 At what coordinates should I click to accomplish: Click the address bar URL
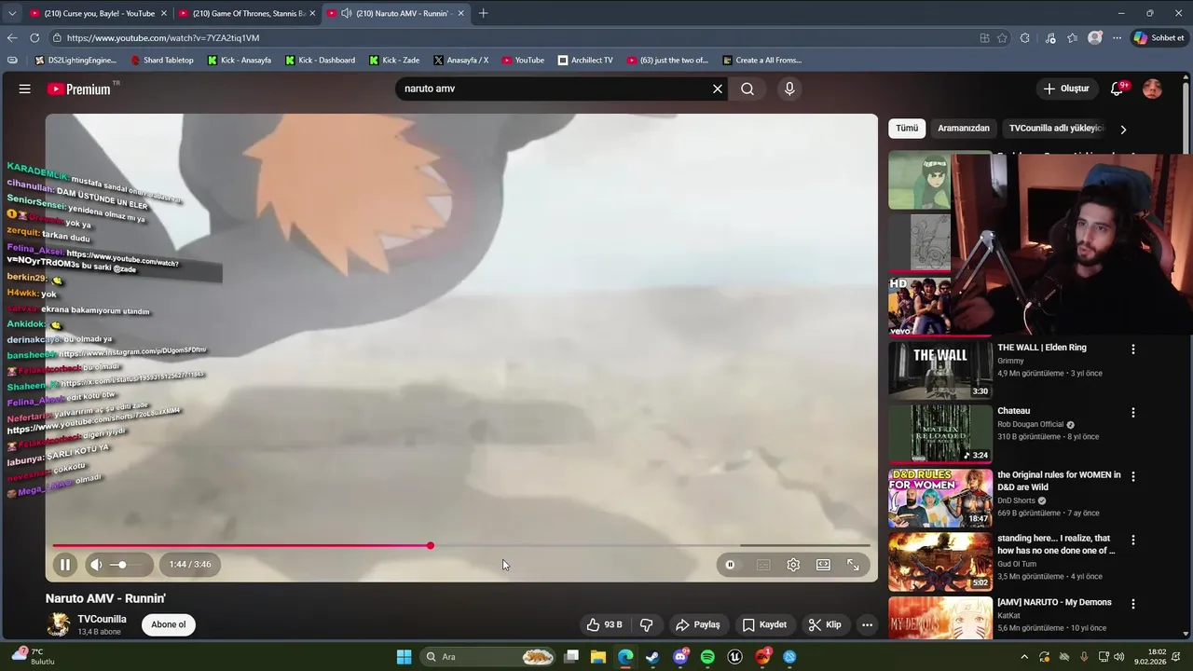point(163,38)
